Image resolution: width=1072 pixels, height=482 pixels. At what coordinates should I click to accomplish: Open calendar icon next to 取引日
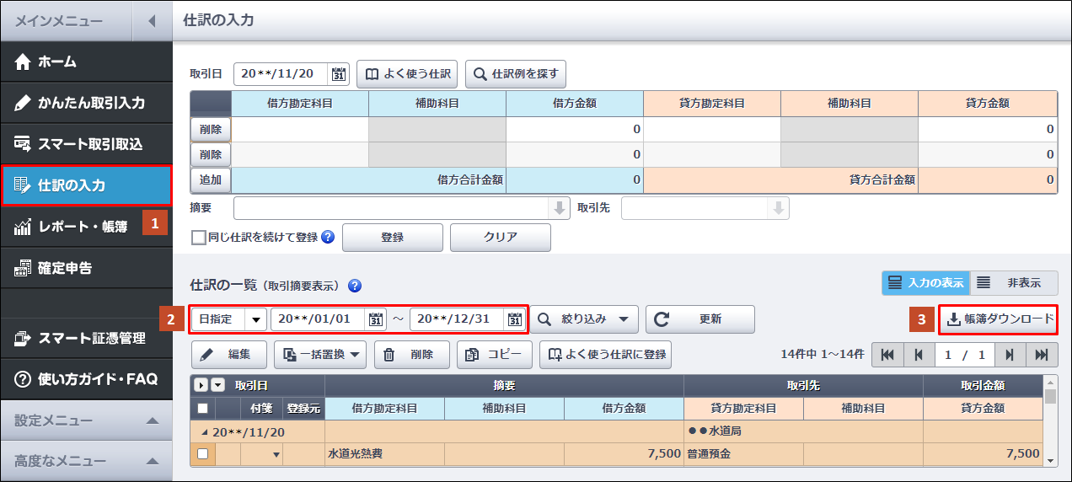[x=339, y=73]
